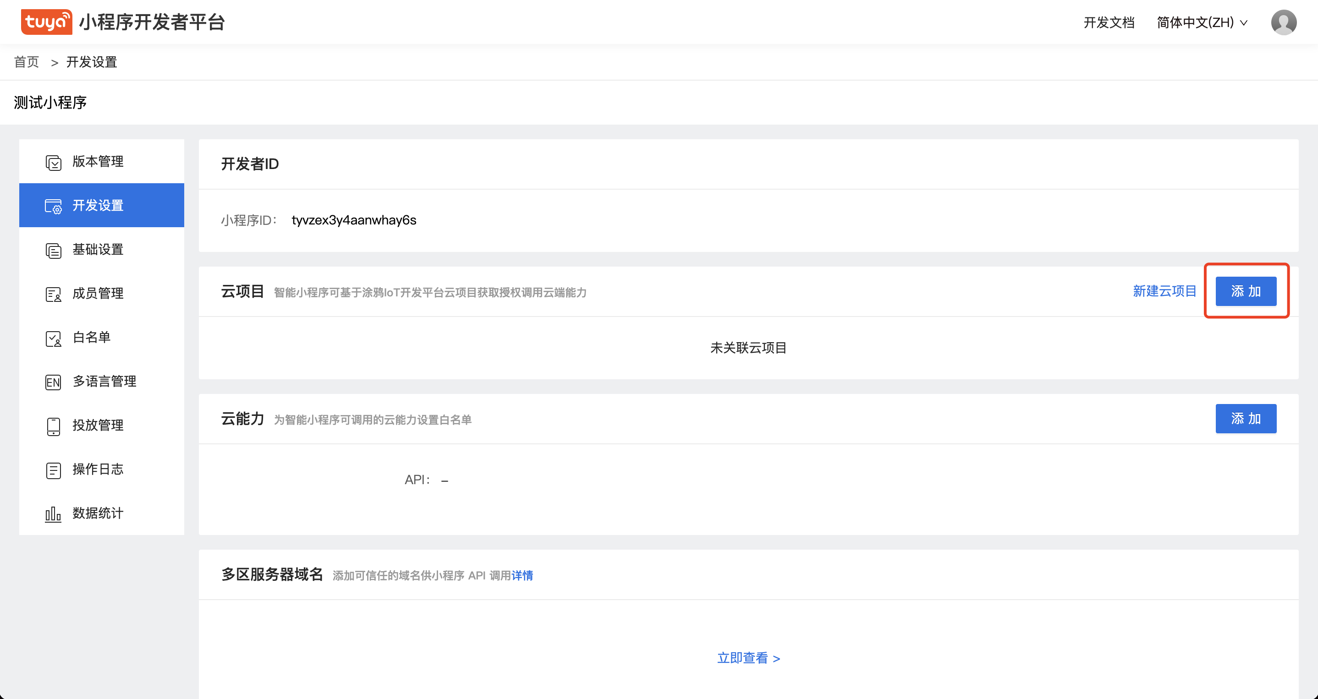Go back to 首页 breadcrumb
Viewport: 1318px width, 699px height.
[27, 62]
